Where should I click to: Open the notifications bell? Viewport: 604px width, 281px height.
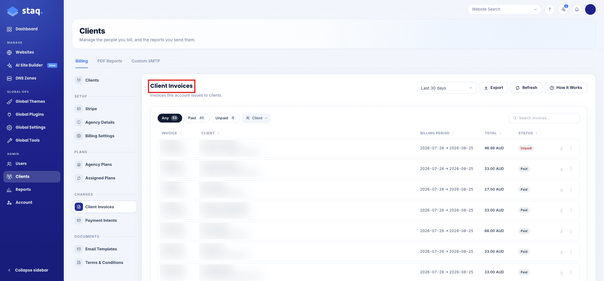[577, 9]
